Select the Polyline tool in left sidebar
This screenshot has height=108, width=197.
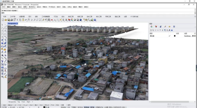2,28
